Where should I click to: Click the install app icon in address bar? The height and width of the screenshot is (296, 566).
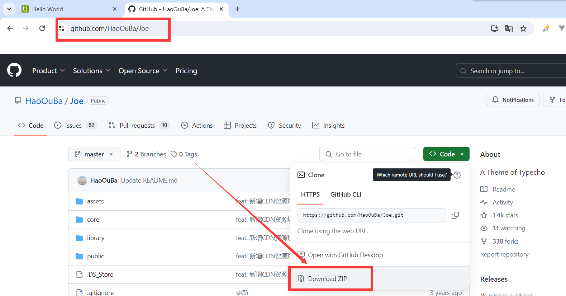click(x=495, y=28)
